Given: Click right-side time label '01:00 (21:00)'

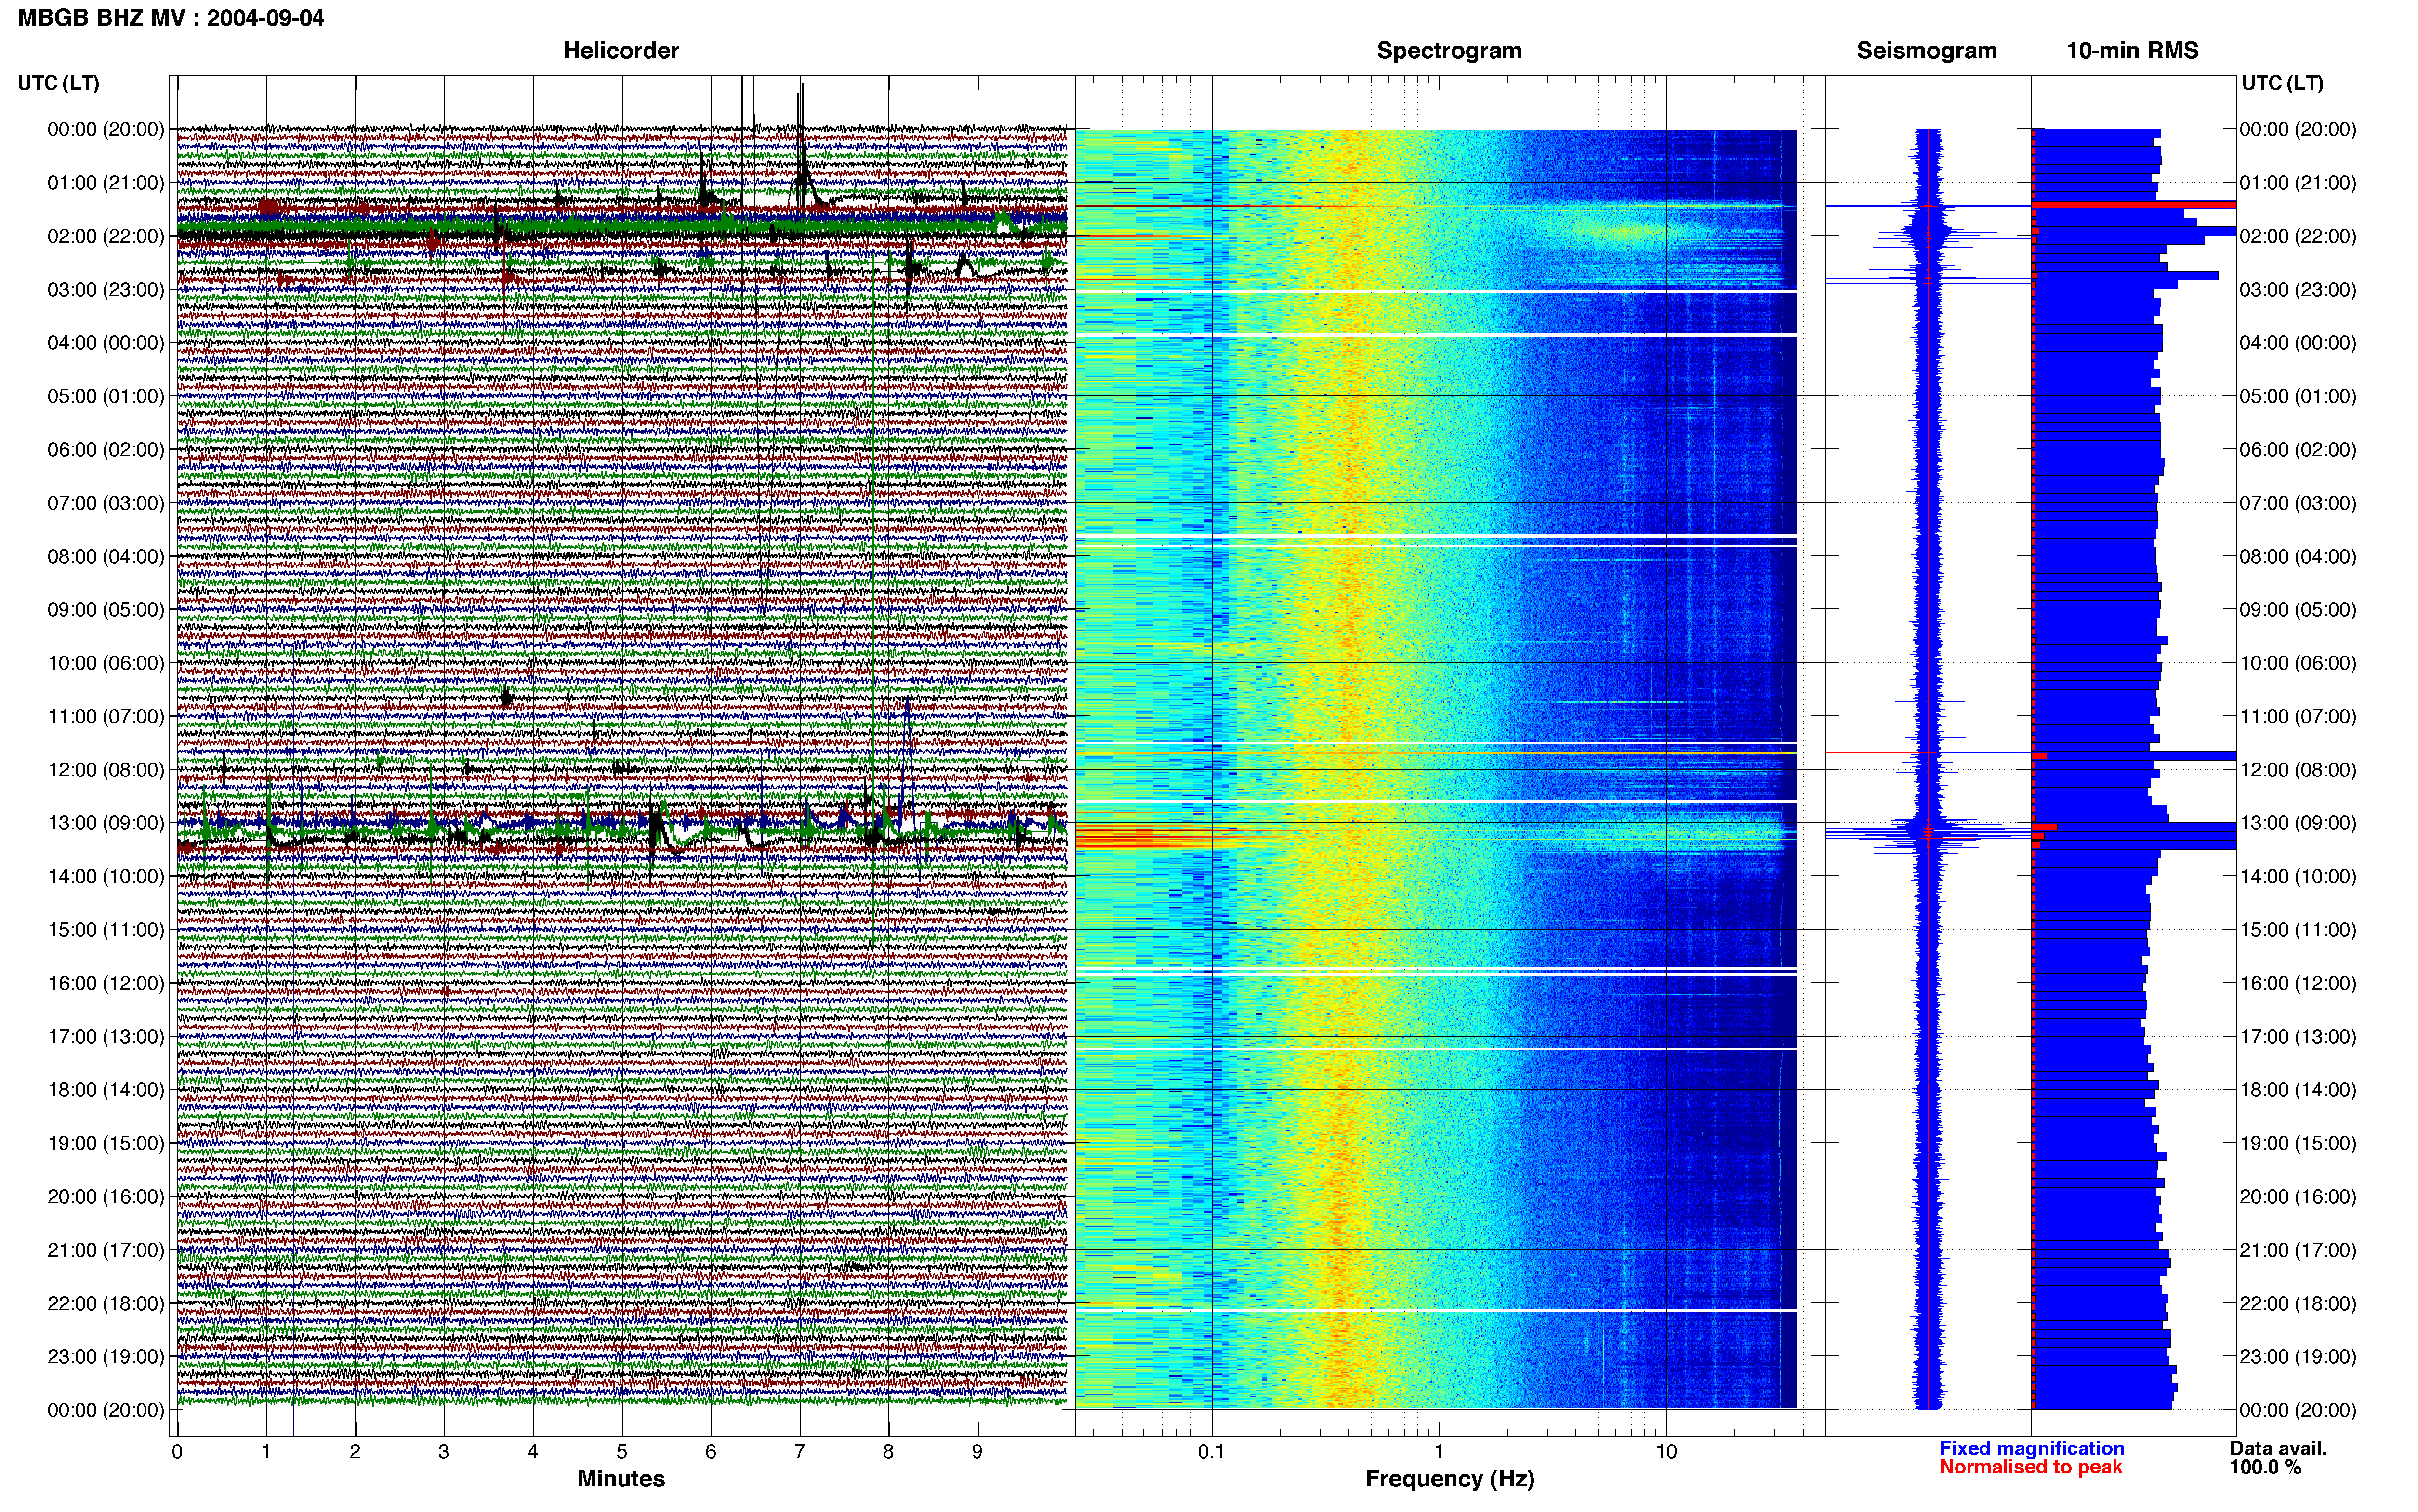Looking at the screenshot, I should pyautogui.click(x=2298, y=183).
